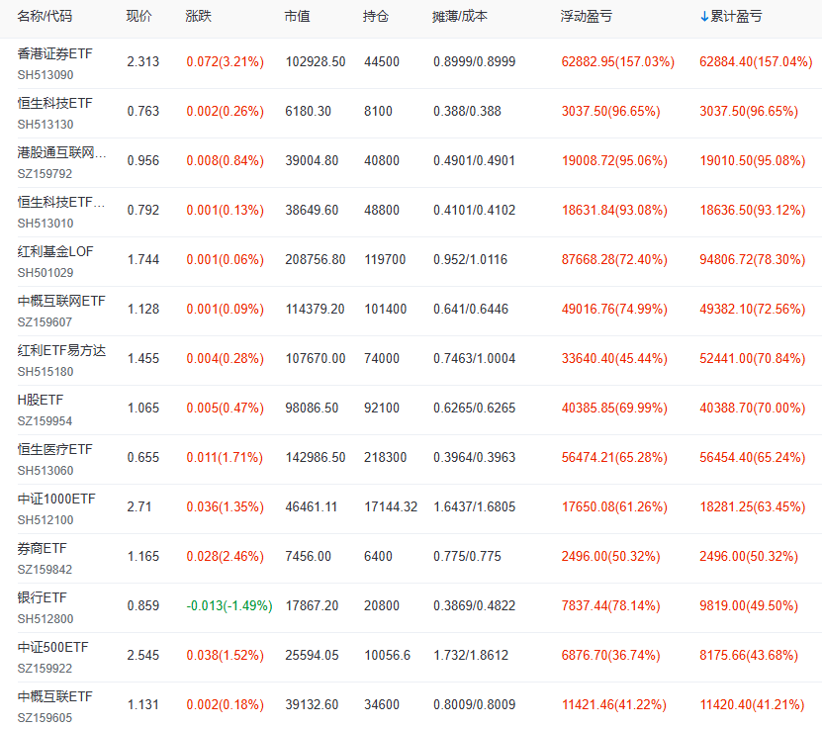The height and width of the screenshot is (729, 822).
Task: Click cost value 0.7463/1.0004
Action: [475, 358]
